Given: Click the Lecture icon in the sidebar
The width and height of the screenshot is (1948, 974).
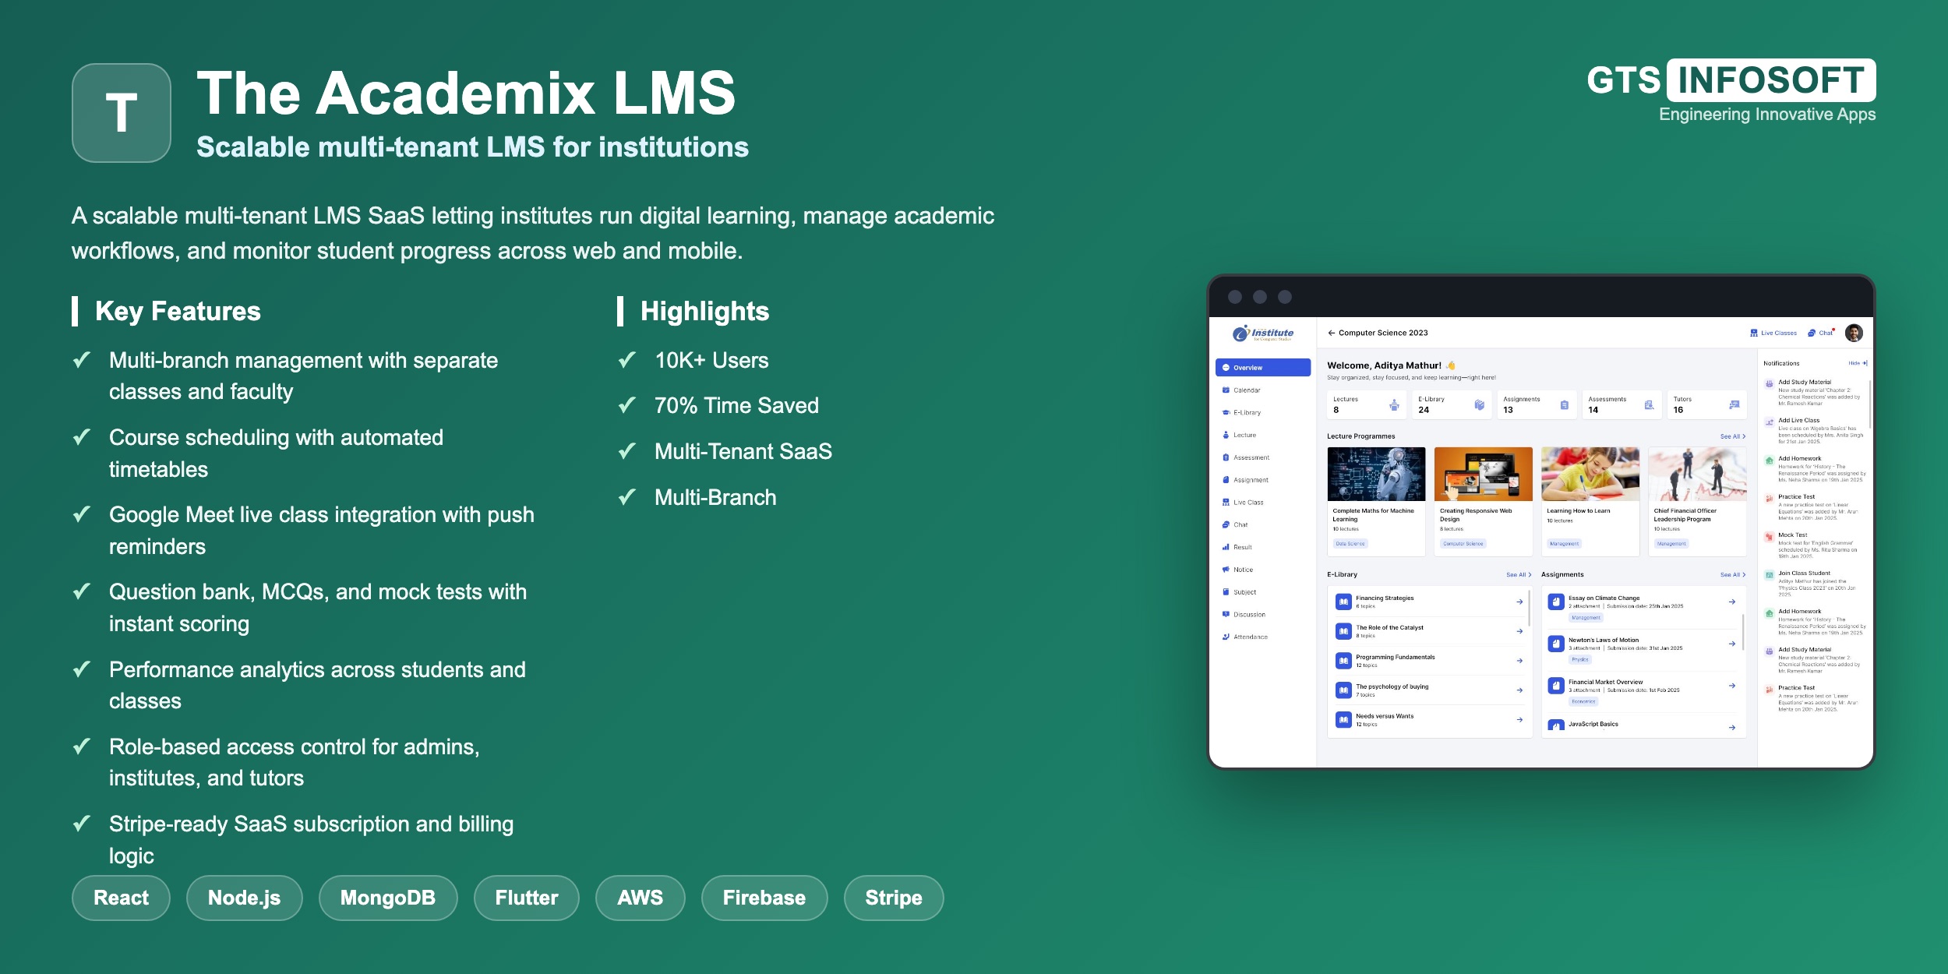Looking at the screenshot, I should click(x=1226, y=436).
